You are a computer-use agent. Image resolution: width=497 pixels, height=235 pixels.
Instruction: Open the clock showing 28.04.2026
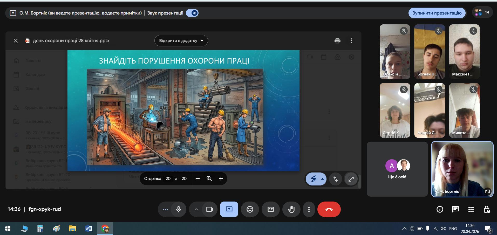pyautogui.click(x=470, y=229)
